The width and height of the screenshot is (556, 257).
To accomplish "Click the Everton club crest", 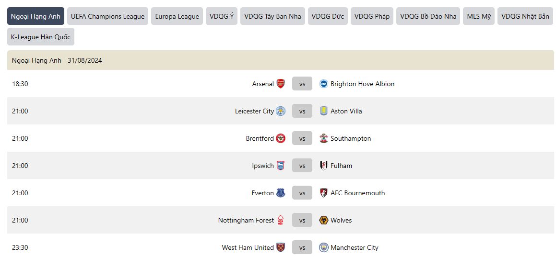I will [x=281, y=193].
